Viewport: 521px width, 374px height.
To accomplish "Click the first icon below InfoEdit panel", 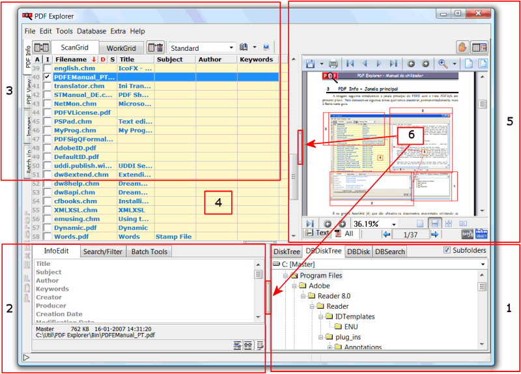I will coord(237,345).
